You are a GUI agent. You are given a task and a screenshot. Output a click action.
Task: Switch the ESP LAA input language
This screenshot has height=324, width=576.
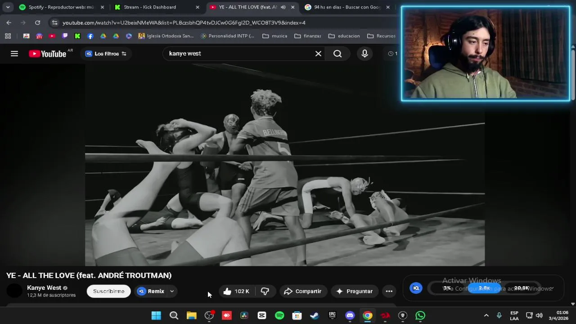[x=514, y=315]
